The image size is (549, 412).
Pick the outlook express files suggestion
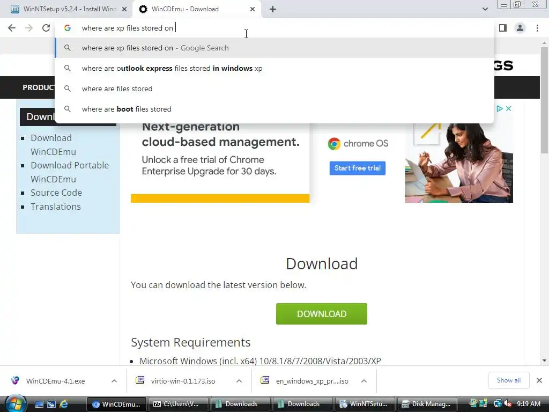274,68
